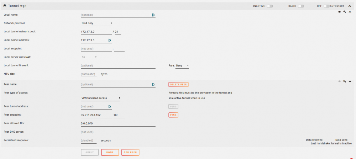
Task: Click the 'Local tunnel network pool:' label
Action: (20, 32)
